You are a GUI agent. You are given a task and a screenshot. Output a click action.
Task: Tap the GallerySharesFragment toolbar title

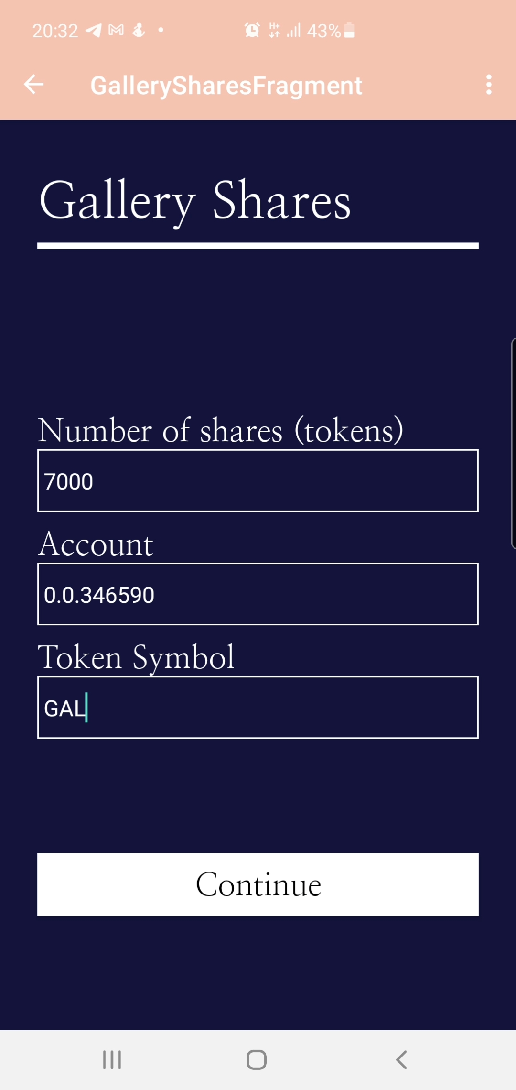click(x=226, y=86)
